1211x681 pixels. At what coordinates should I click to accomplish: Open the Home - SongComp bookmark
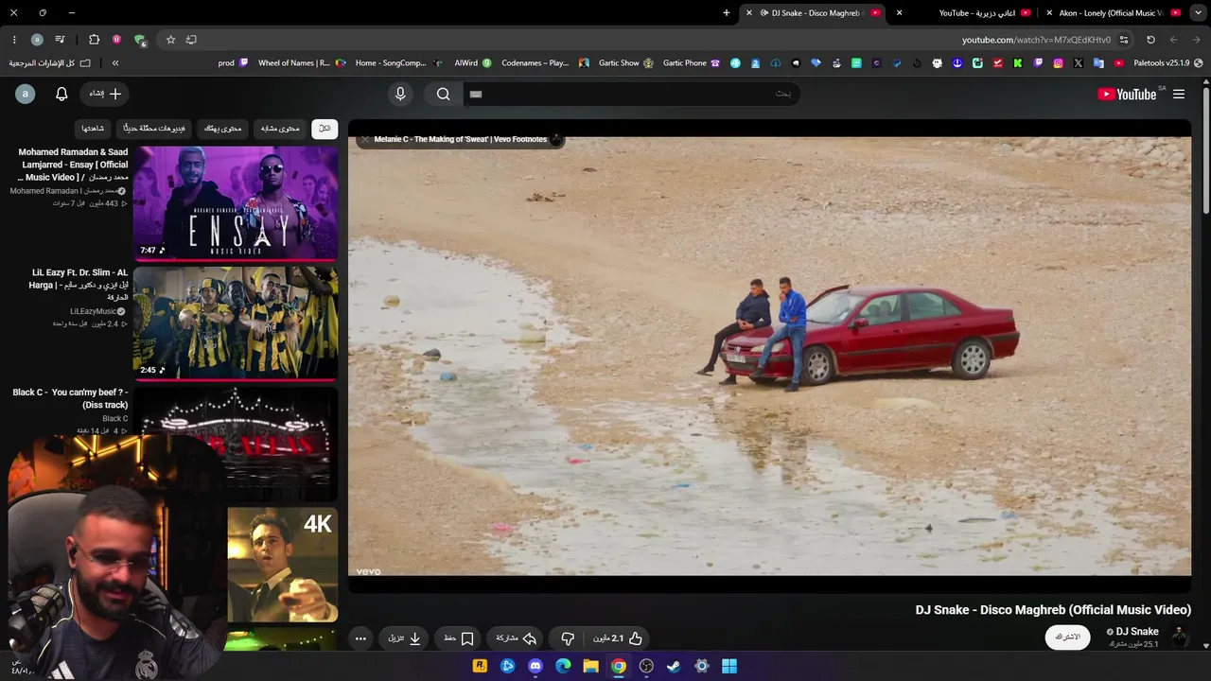(398, 63)
